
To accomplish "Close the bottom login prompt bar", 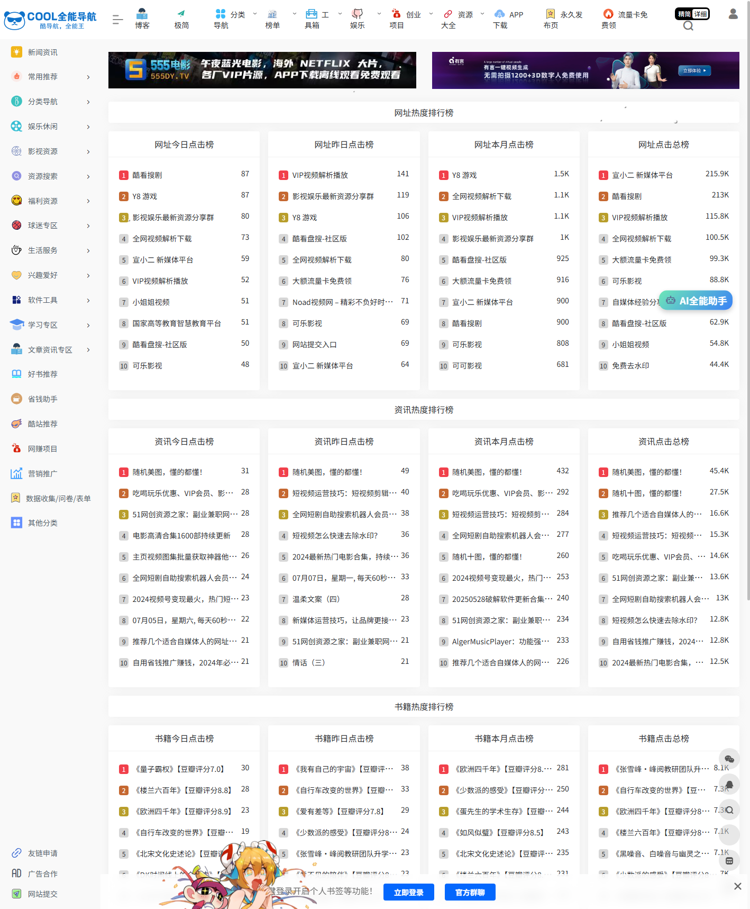I will [737, 886].
